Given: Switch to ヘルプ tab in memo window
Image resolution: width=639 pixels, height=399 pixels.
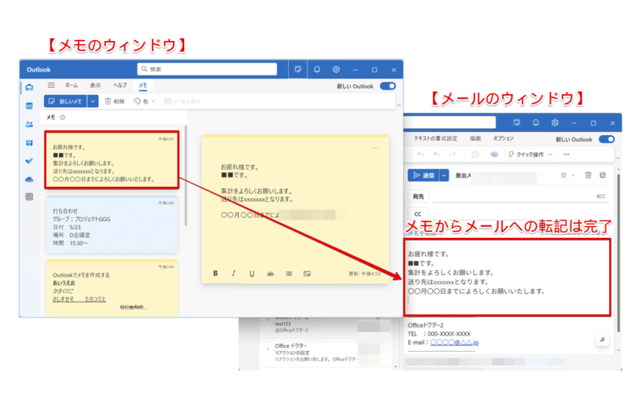Looking at the screenshot, I should (120, 86).
